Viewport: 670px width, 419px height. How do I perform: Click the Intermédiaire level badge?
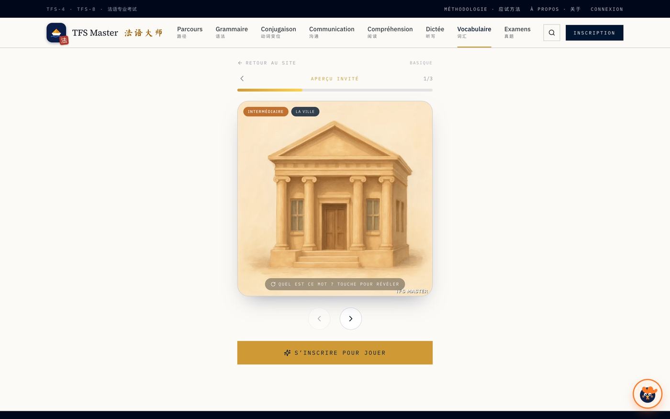point(266,112)
